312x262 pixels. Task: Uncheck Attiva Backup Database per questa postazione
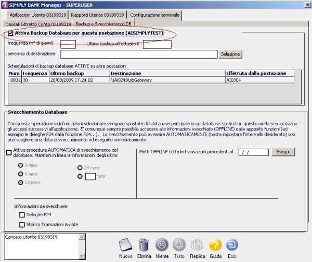tap(10, 33)
